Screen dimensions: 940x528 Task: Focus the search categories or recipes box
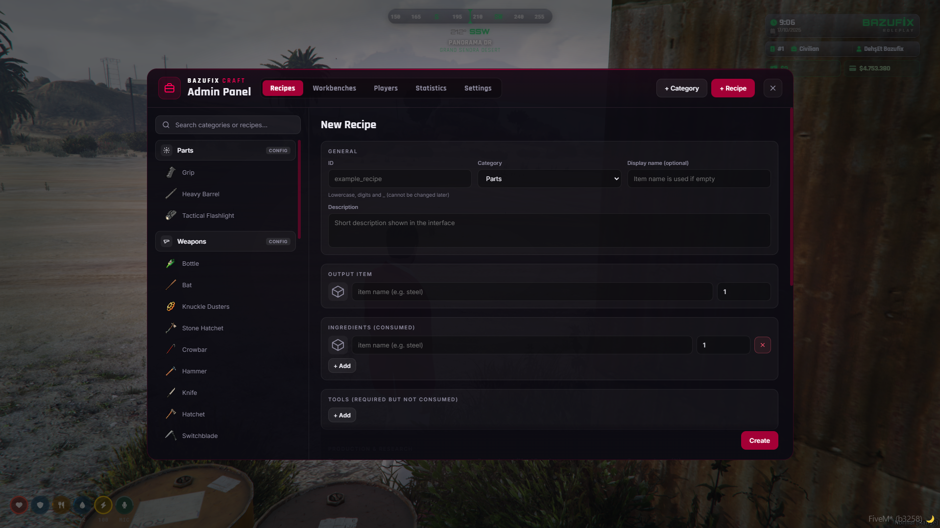click(228, 125)
